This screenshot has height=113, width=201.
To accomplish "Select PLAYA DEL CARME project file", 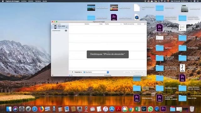I will (x=160, y=98).
